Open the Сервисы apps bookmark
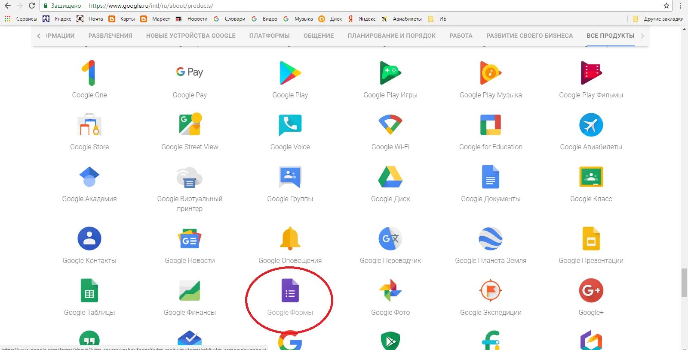This screenshot has width=688, height=350. tap(21, 19)
